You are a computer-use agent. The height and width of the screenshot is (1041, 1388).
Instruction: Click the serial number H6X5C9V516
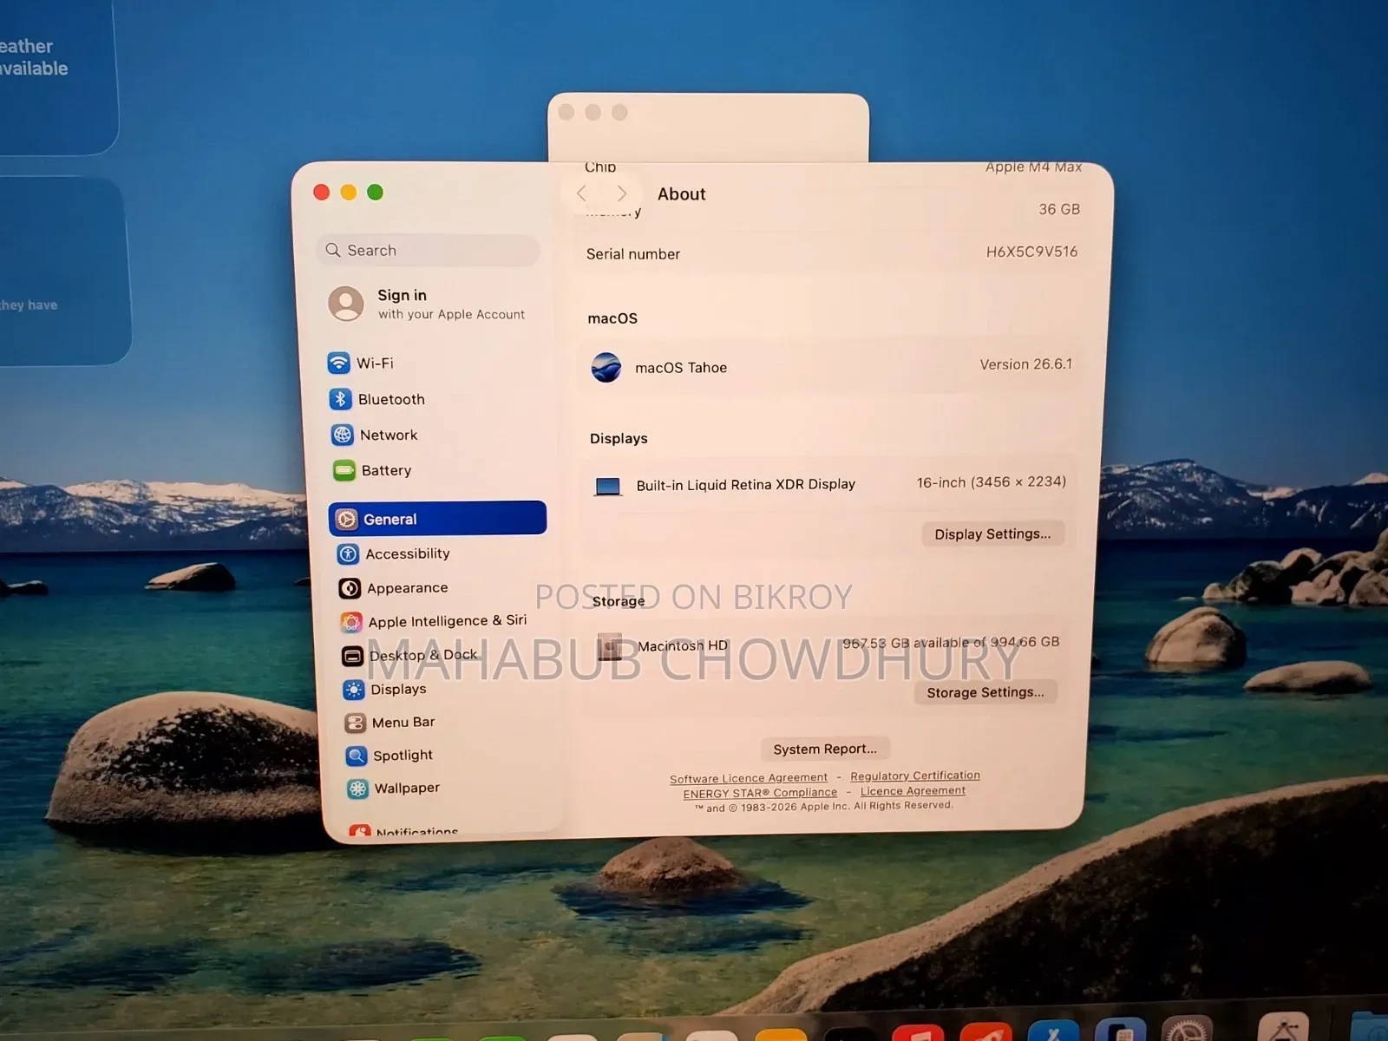tap(1031, 252)
